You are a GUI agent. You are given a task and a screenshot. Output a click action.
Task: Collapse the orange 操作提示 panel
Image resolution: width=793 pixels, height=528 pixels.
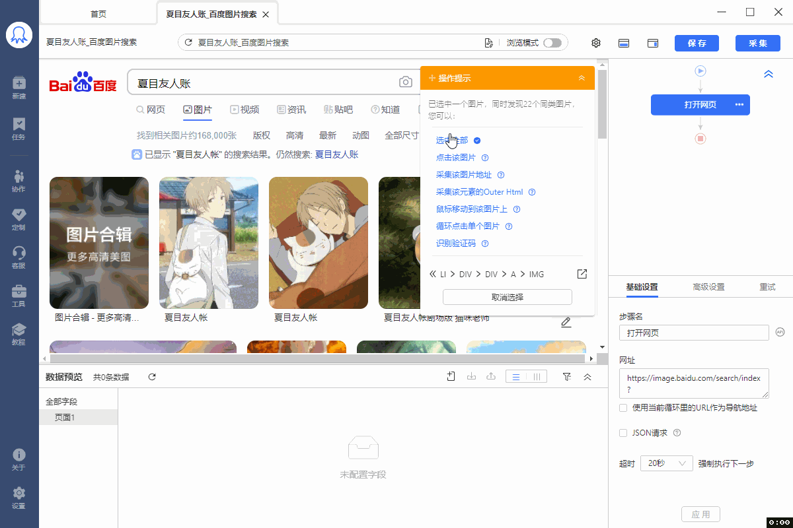coord(582,78)
